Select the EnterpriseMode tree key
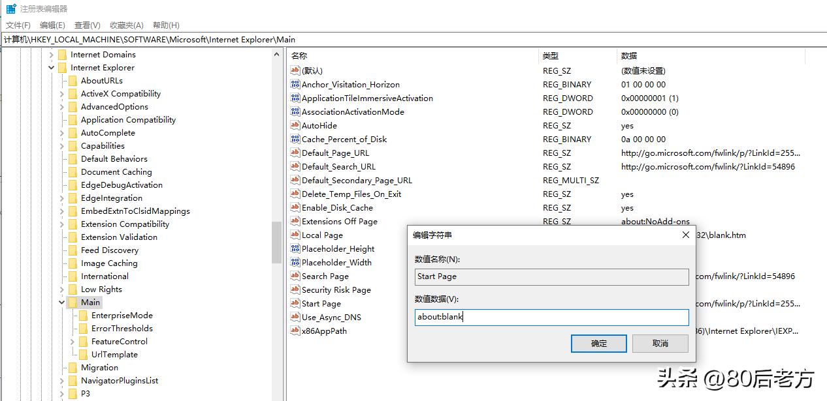 tap(122, 316)
